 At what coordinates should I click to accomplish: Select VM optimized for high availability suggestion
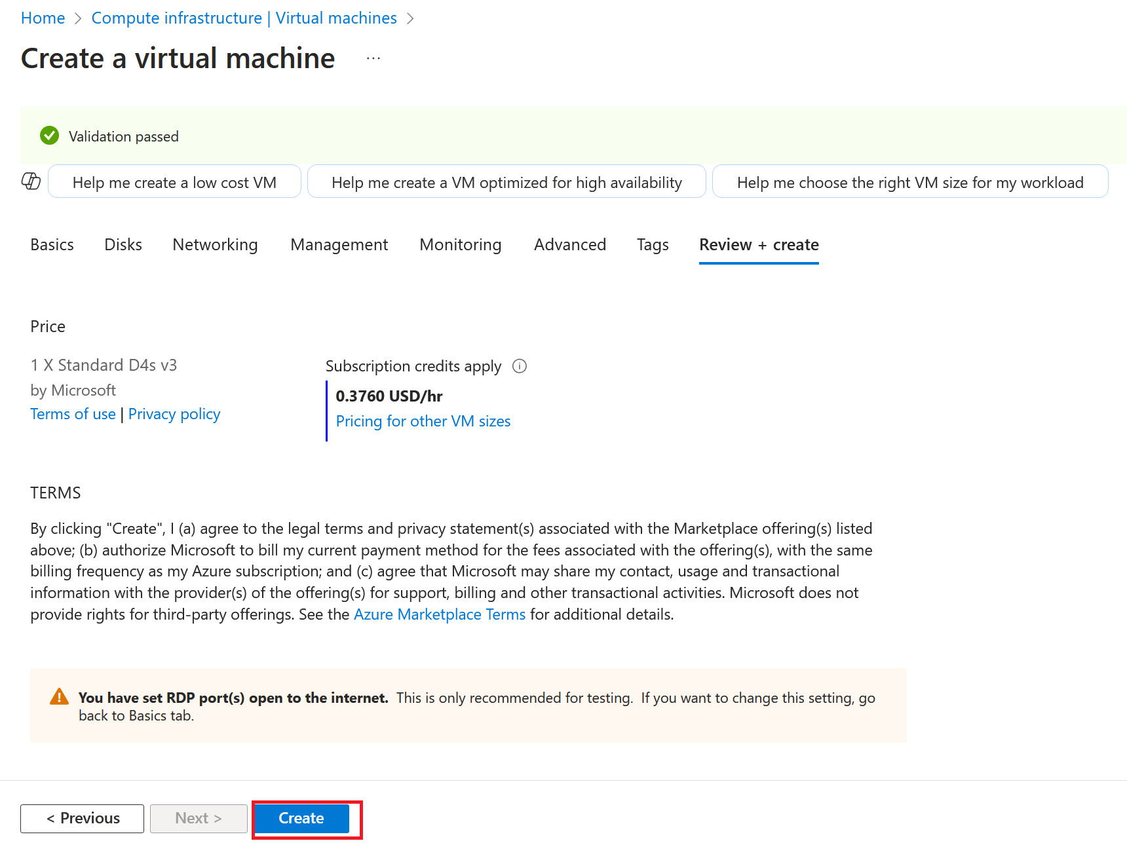click(x=506, y=182)
